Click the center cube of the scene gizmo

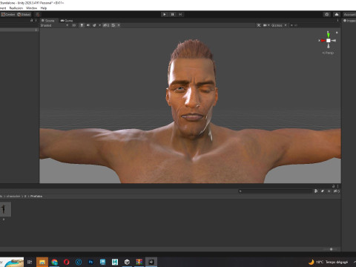point(329,40)
